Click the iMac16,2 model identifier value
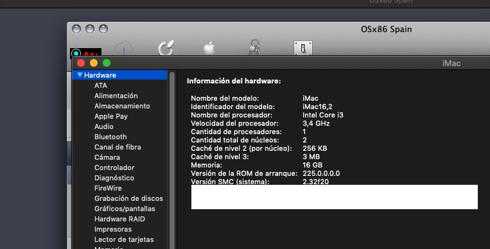This screenshot has height=249, width=490. point(317,107)
